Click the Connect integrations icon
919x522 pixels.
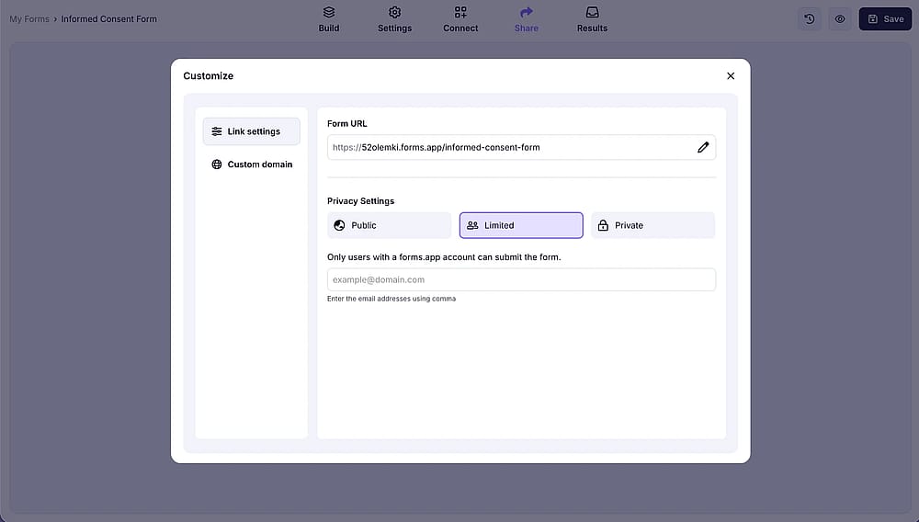coord(460,12)
